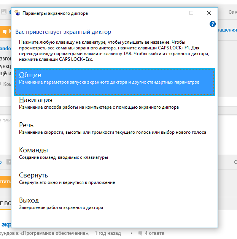Click the '1 год назад' text in background page
Screen dimensions: 237x239
[108, 233]
